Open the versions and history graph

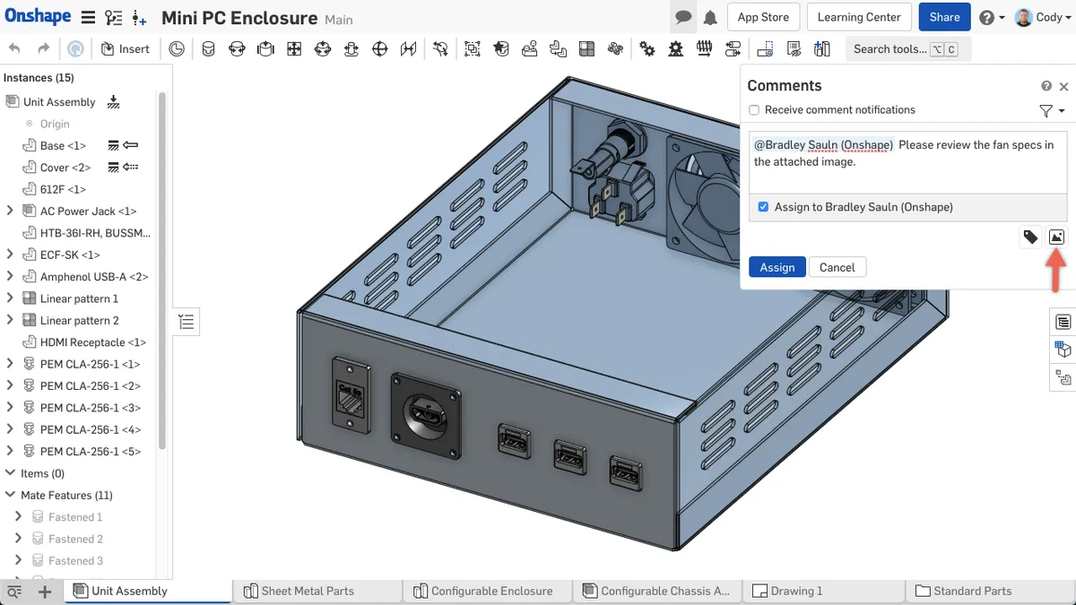coord(113,17)
